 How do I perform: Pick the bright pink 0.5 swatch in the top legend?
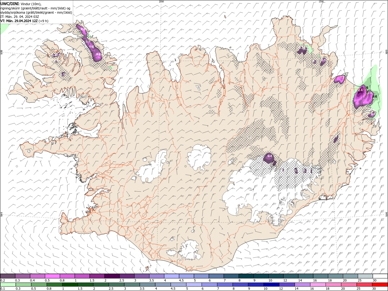click(52, 276)
